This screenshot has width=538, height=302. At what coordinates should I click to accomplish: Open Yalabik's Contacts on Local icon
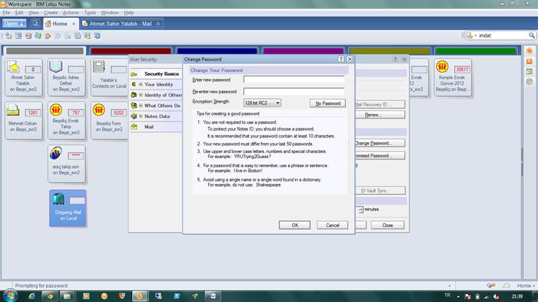point(109,76)
